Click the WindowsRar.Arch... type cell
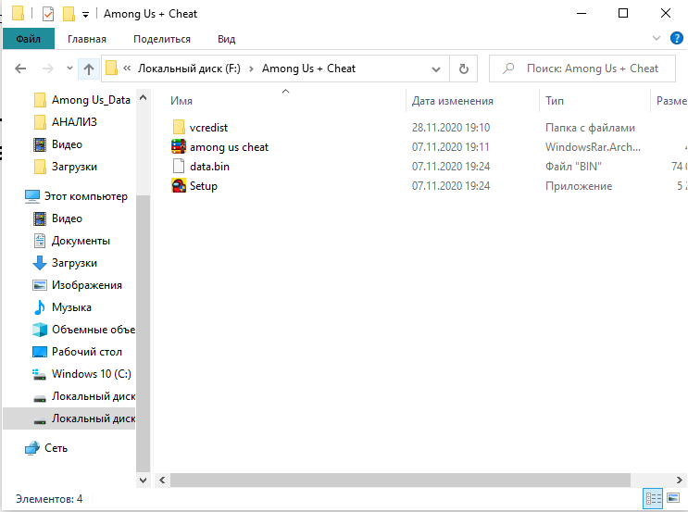The height and width of the screenshot is (512, 688). 593,147
